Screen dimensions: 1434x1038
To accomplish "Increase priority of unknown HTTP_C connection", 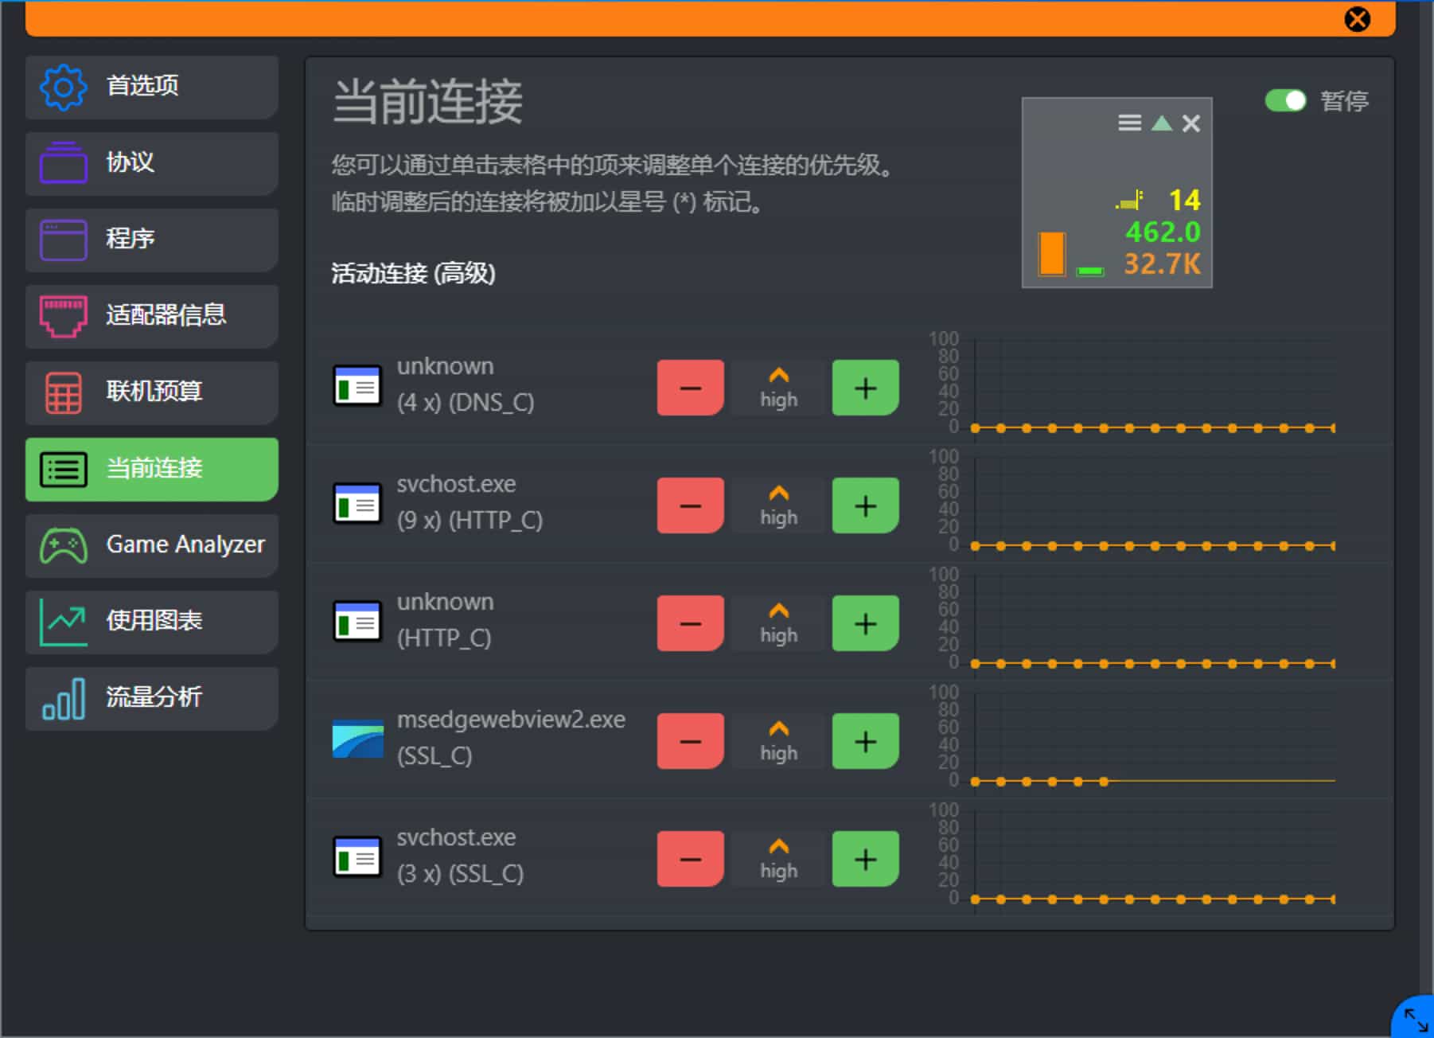I will point(864,623).
